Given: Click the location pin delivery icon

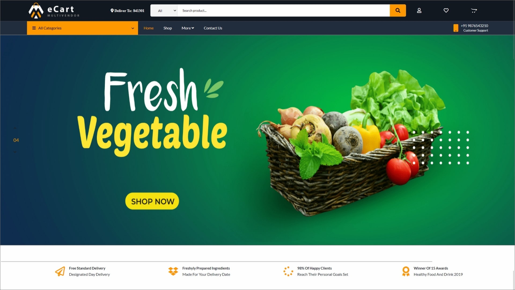Looking at the screenshot, I should pos(112,10).
